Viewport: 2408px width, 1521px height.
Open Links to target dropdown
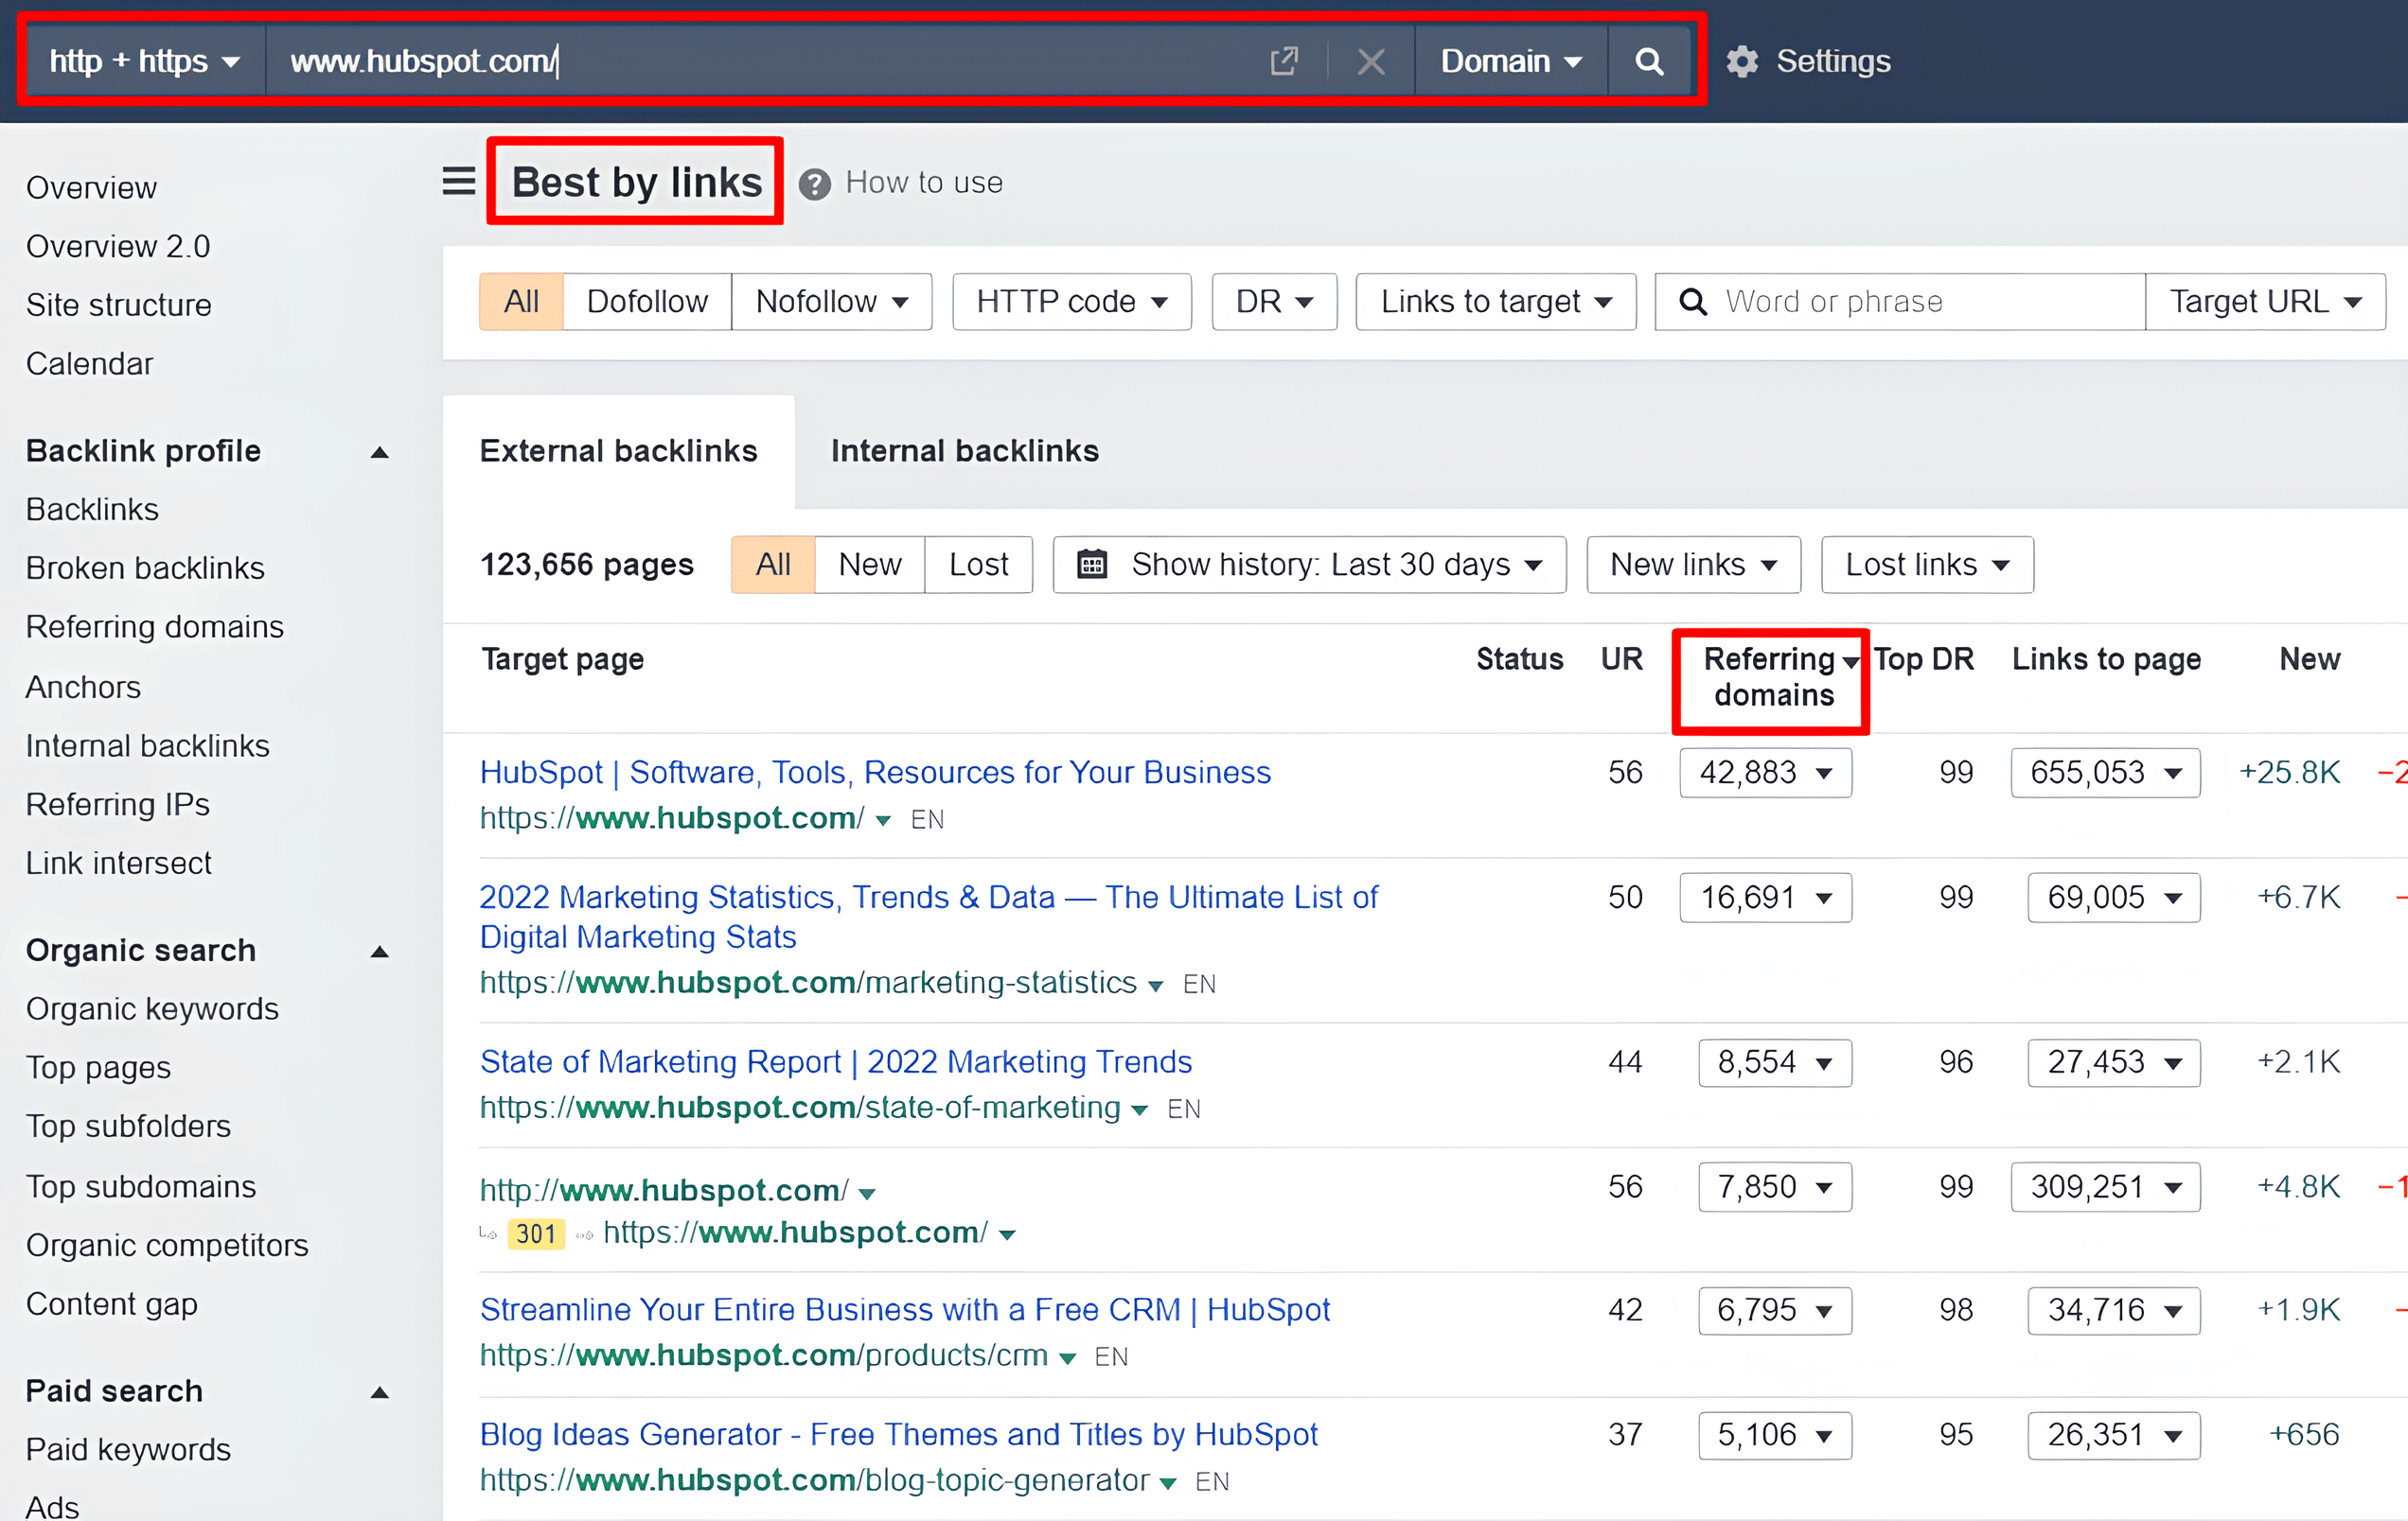pos(1496,302)
